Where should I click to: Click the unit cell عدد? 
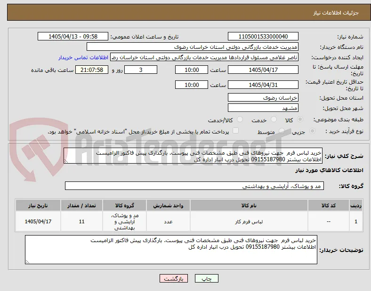[168, 221]
